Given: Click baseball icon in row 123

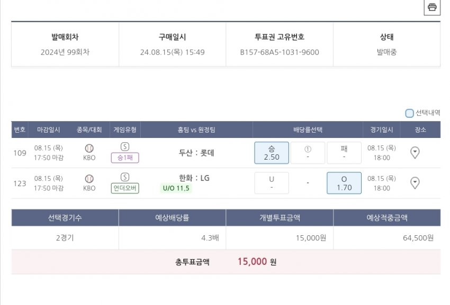Looking at the screenshot, I should pyautogui.click(x=89, y=178).
